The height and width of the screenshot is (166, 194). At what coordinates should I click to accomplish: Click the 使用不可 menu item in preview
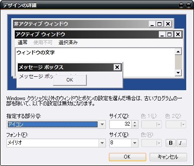[x=43, y=42]
